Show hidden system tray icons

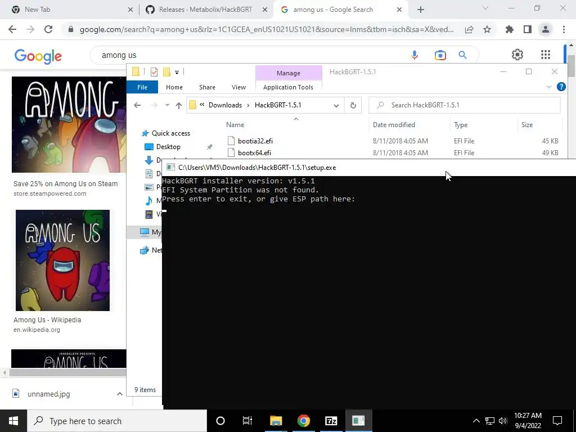[x=476, y=421]
